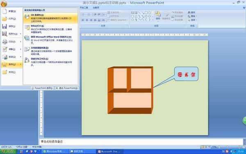Select the straight line shape
Viewport: 246px width, 154px height.
(x=139, y=13)
